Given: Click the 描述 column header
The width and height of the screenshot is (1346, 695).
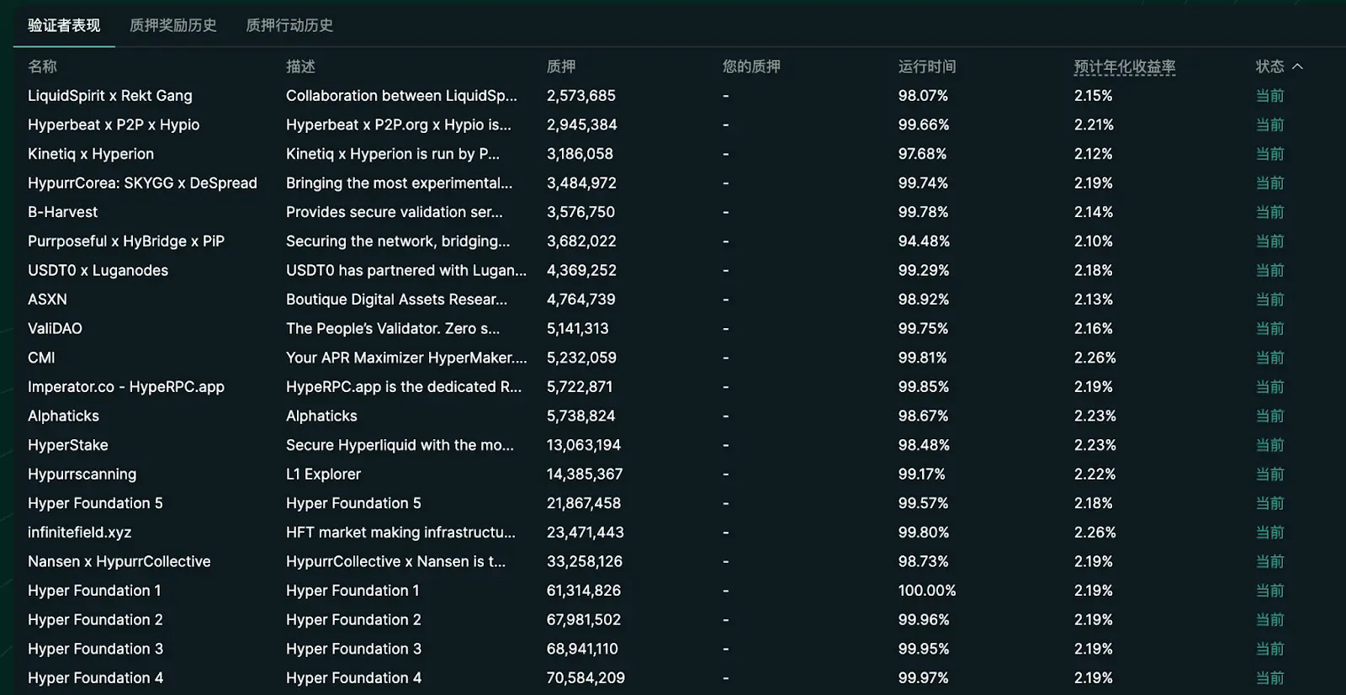Looking at the screenshot, I should (x=300, y=66).
